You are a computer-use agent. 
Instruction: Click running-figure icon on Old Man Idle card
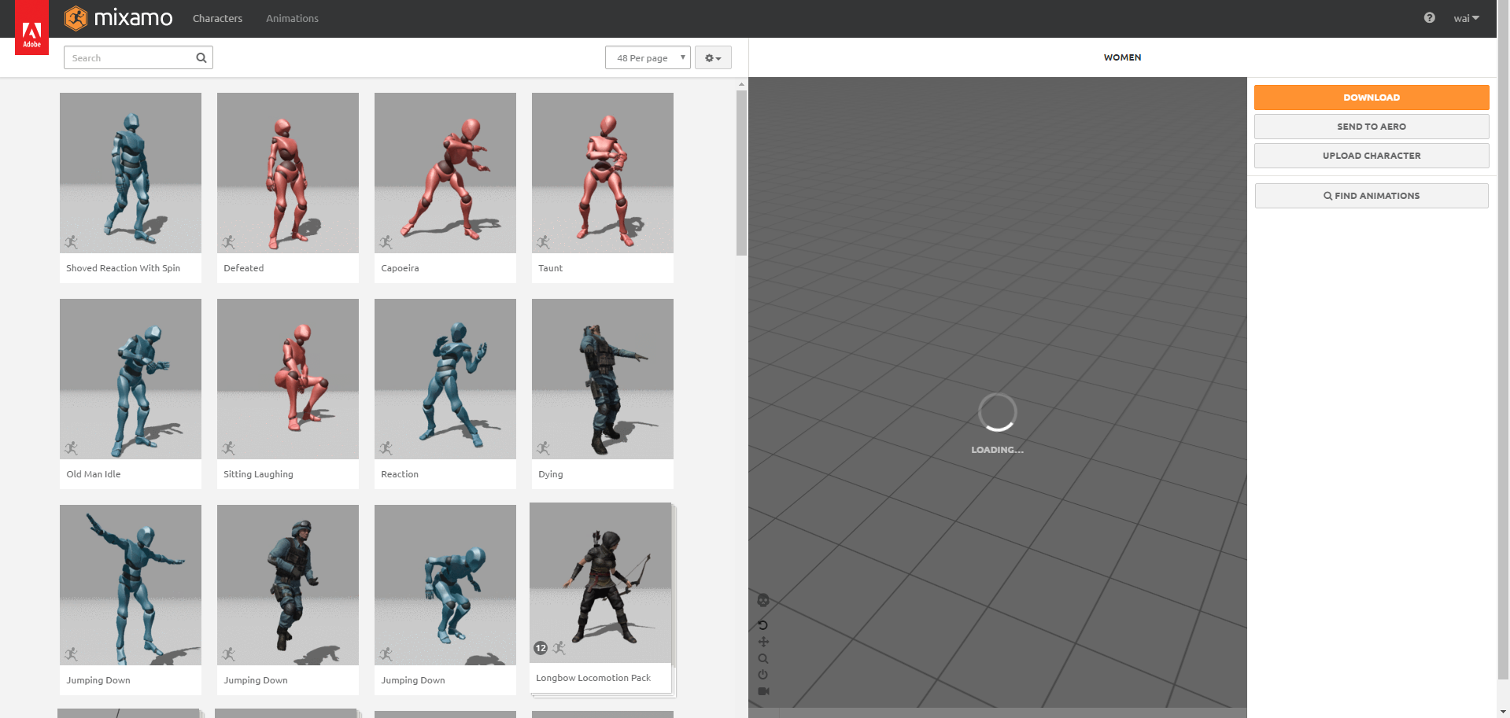72,447
